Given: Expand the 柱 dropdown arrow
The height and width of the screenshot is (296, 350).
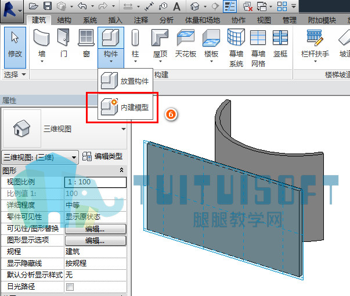Looking at the screenshot, I should 135,61.
